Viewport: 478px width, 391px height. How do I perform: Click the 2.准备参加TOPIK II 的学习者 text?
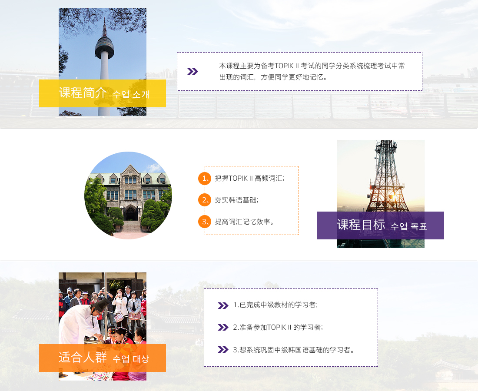tap(278, 328)
